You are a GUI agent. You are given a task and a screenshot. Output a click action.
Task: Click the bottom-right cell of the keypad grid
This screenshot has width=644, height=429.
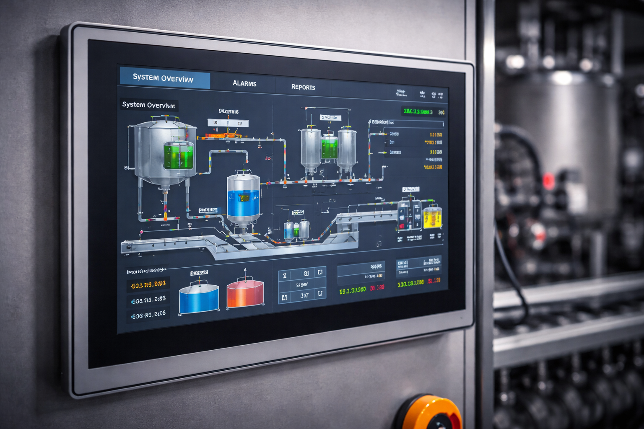pyautogui.click(x=320, y=293)
